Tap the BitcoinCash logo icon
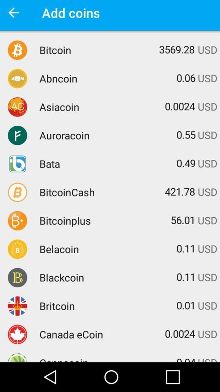 click(x=18, y=192)
